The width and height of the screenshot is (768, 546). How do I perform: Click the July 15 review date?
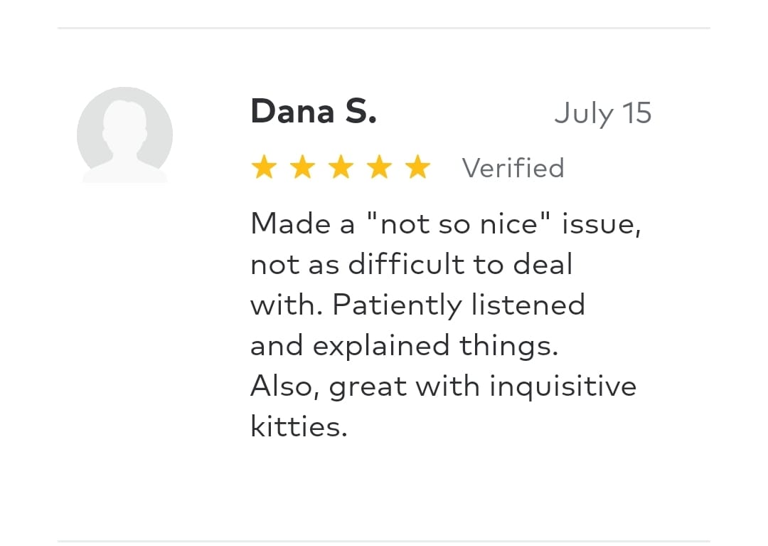(602, 113)
